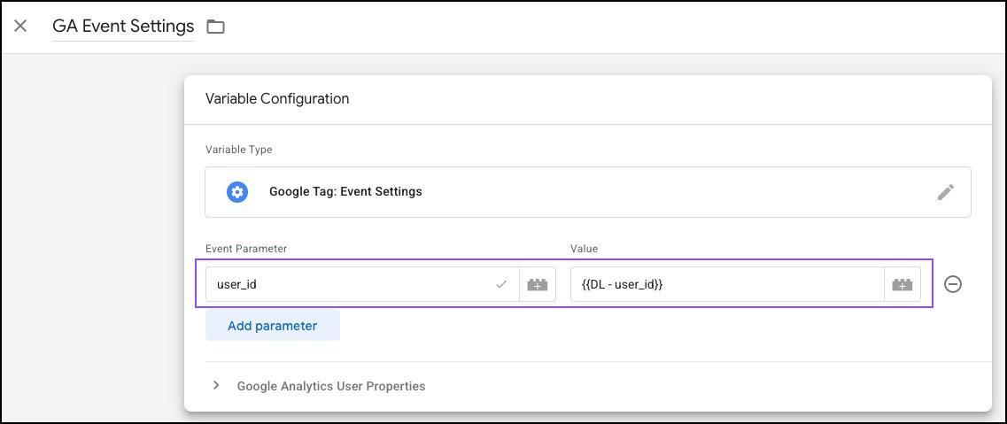Close the GA Event Settings editor
Image resolution: width=1007 pixels, height=424 pixels.
pos(20,27)
